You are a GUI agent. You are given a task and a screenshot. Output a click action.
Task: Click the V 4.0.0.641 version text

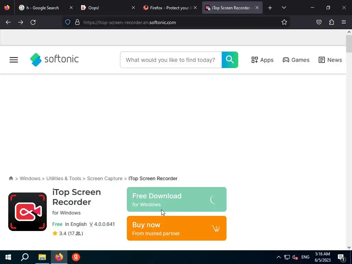[x=102, y=224]
